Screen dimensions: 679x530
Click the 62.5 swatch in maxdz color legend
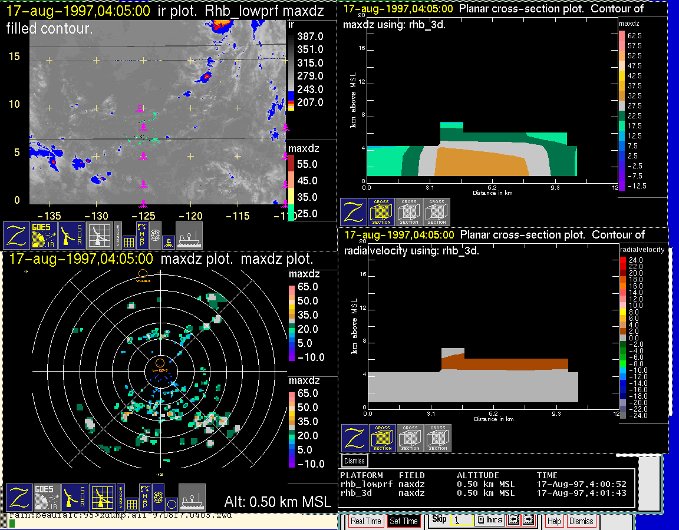621,35
